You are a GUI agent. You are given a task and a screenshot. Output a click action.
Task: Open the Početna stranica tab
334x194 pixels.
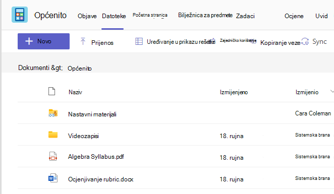coord(150,15)
